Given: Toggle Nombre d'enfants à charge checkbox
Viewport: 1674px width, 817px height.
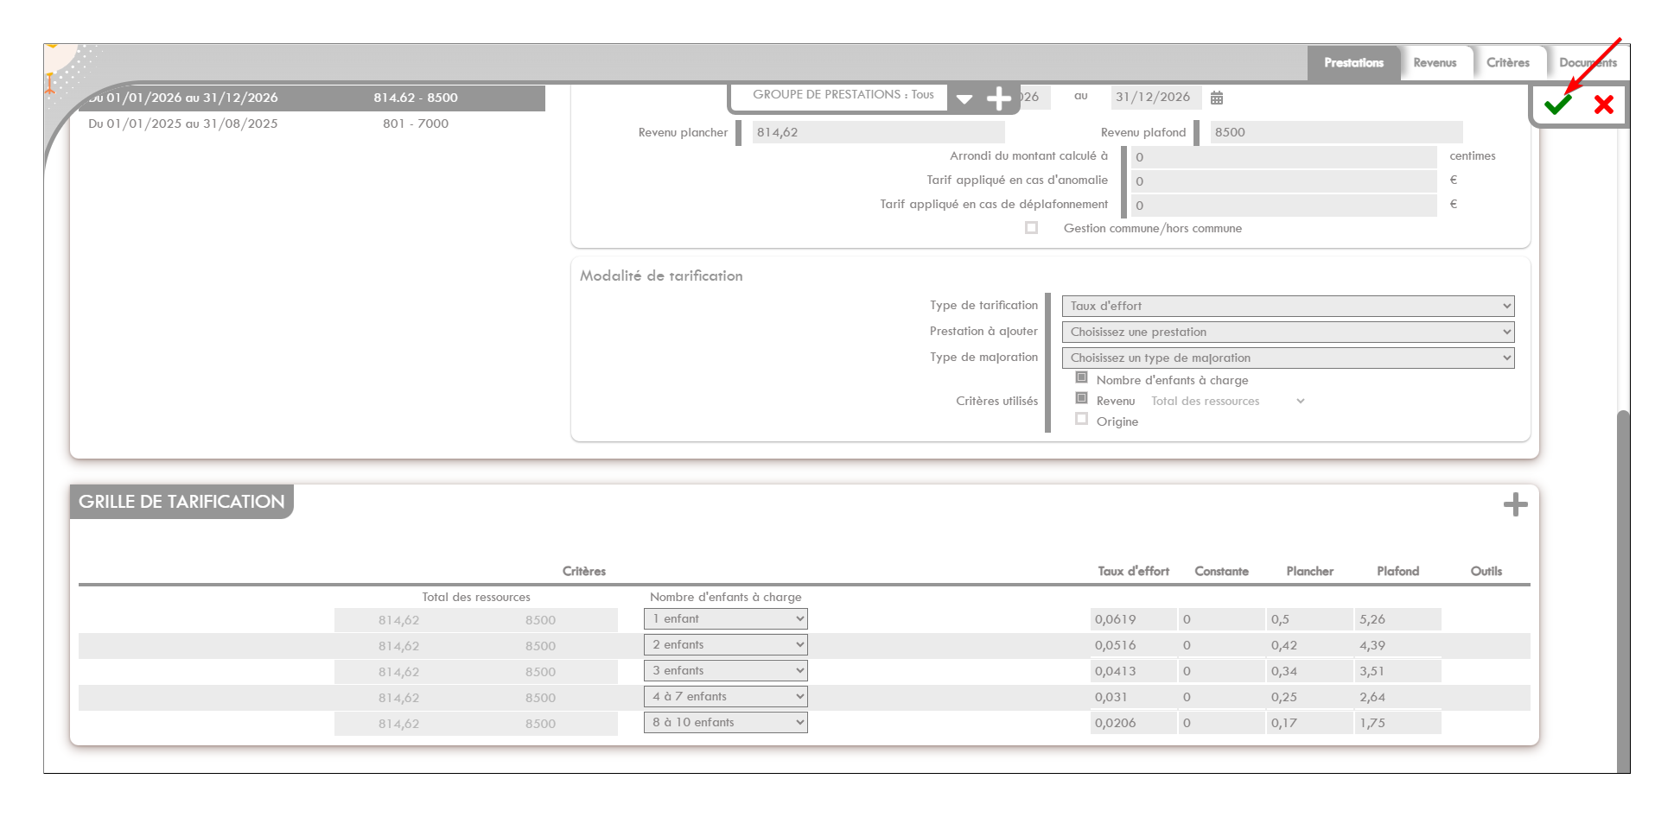Looking at the screenshot, I should tap(1081, 378).
